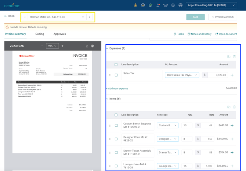Viewport: 246px width, 171px height.
Task: Open the 90% zoom level dropdown
Action: tap(52, 46)
